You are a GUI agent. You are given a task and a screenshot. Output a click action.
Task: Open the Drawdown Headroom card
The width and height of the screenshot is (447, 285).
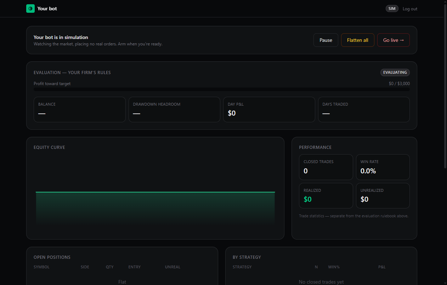(174, 110)
